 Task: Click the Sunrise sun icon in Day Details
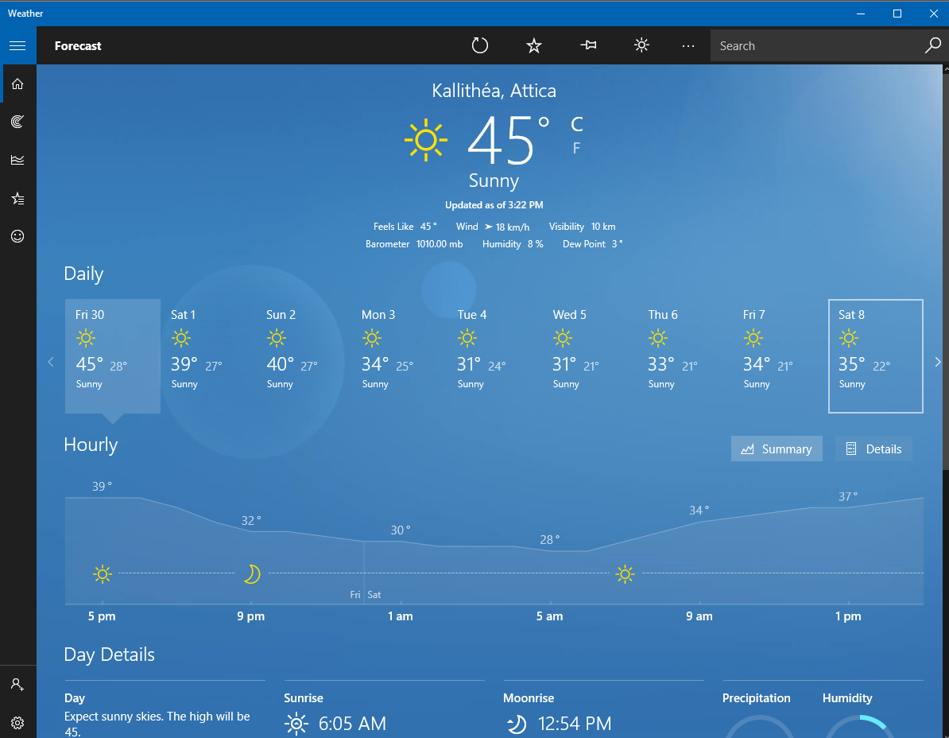(296, 724)
